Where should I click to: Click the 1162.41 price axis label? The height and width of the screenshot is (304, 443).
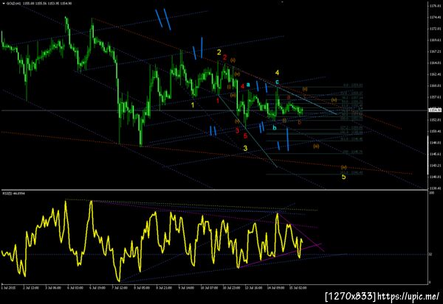click(436, 74)
